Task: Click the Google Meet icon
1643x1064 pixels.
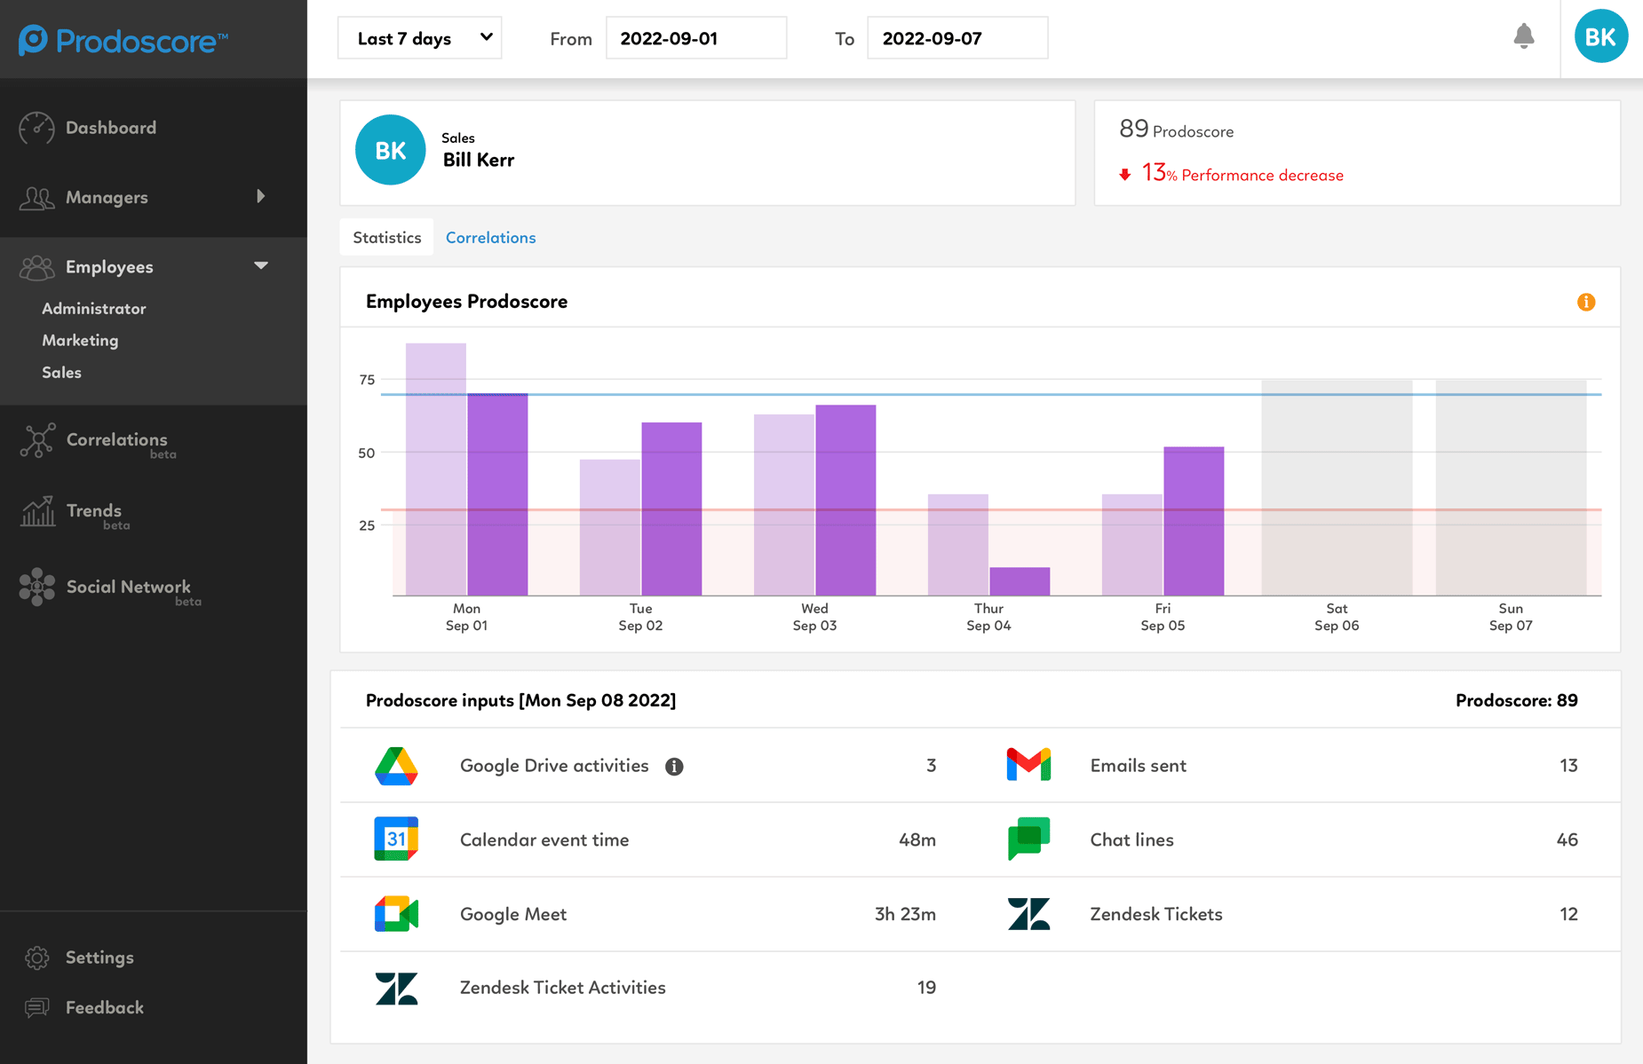Action: tap(396, 913)
